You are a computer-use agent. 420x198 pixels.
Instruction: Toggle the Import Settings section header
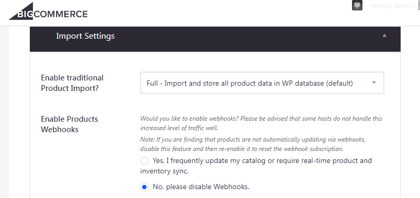(x=215, y=39)
